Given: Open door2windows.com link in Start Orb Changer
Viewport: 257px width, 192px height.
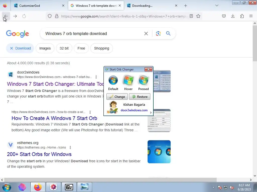Looking at the screenshot, I should [x=134, y=110].
